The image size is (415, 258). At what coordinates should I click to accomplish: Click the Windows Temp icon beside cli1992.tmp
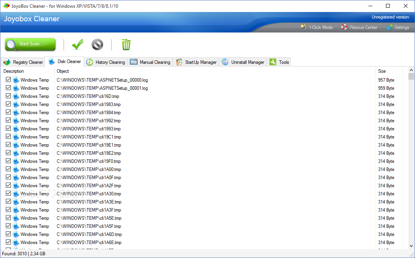pyautogui.click(x=16, y=120)
